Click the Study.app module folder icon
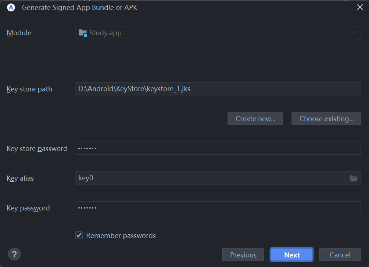The width and height of the screenshot is (369, 267). click(x=83, y=33)
